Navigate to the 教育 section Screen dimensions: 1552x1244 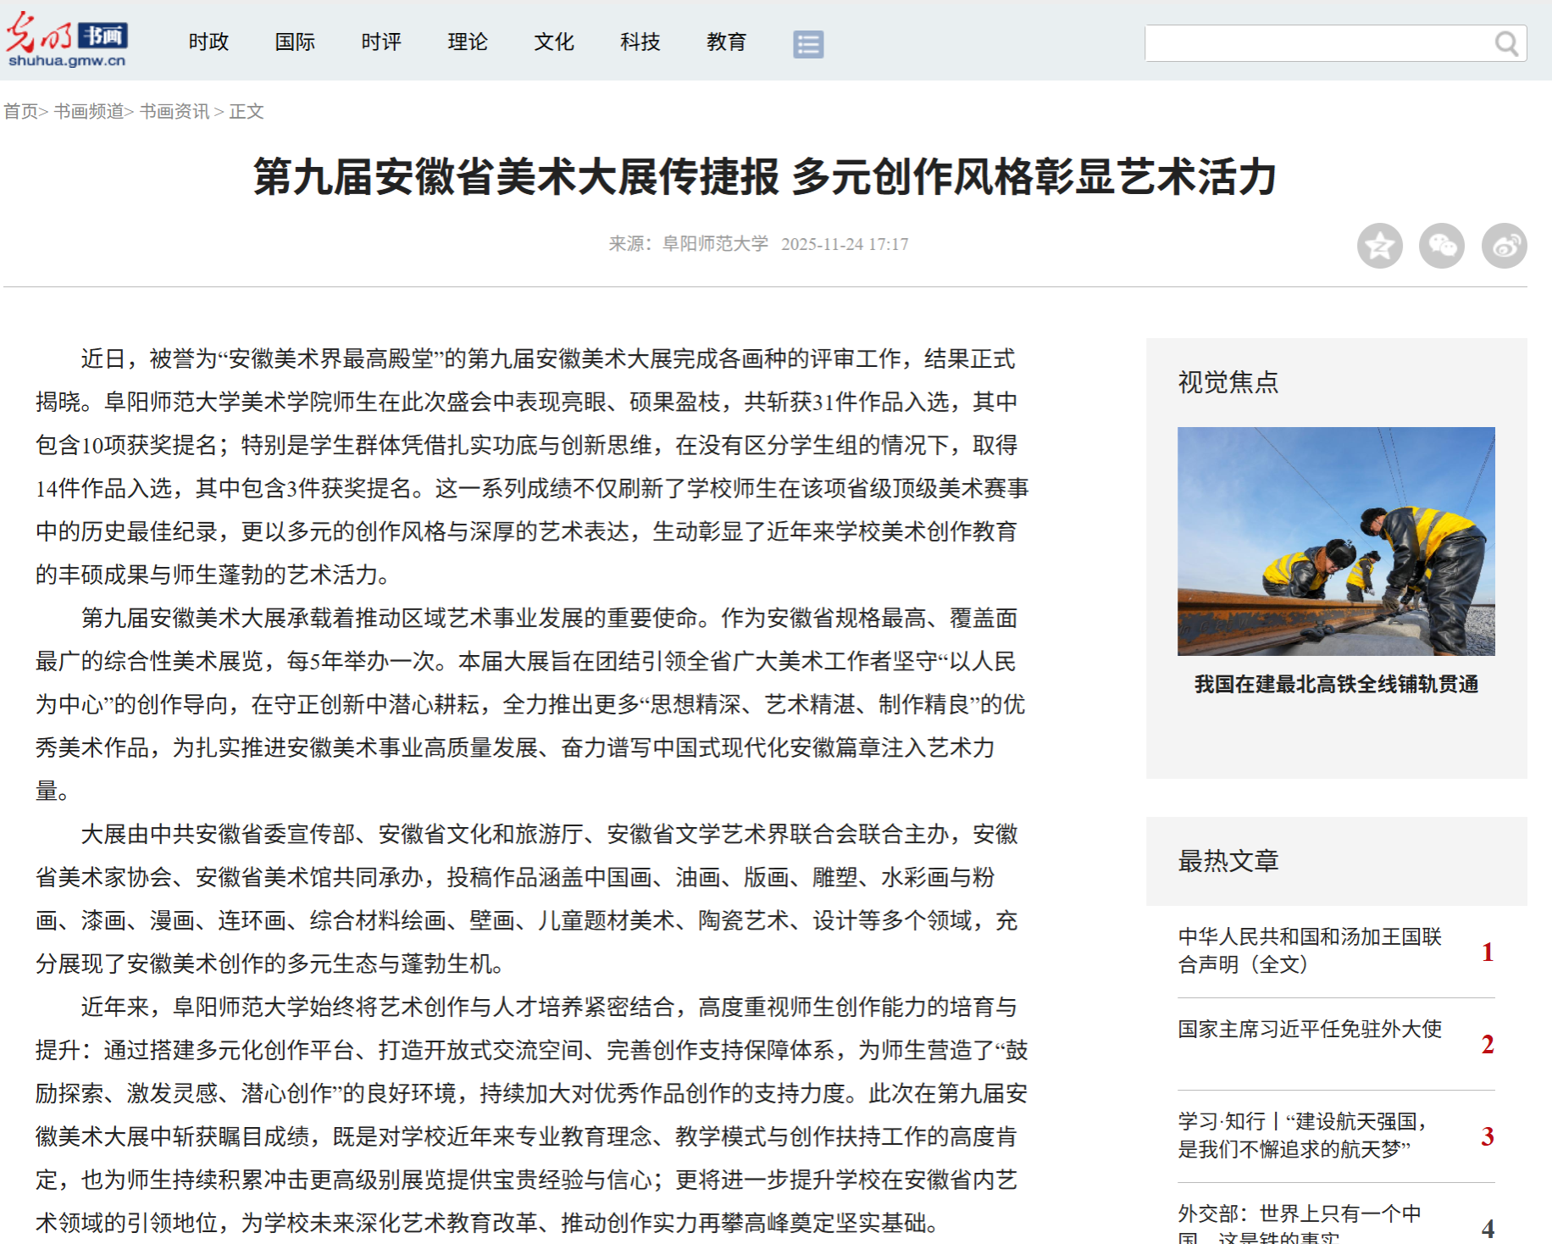(727, 42)
